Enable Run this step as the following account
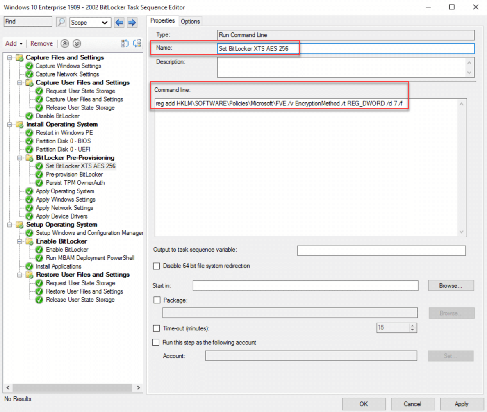 pos(156,342)
